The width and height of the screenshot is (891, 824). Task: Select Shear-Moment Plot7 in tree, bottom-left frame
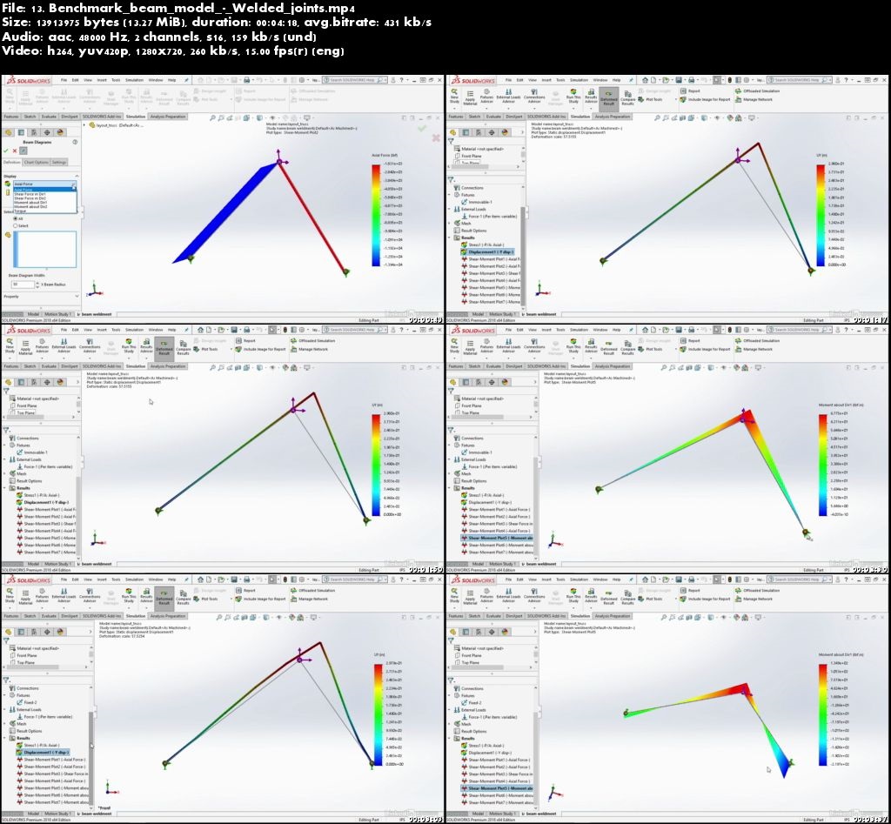(x=52, y=802)
